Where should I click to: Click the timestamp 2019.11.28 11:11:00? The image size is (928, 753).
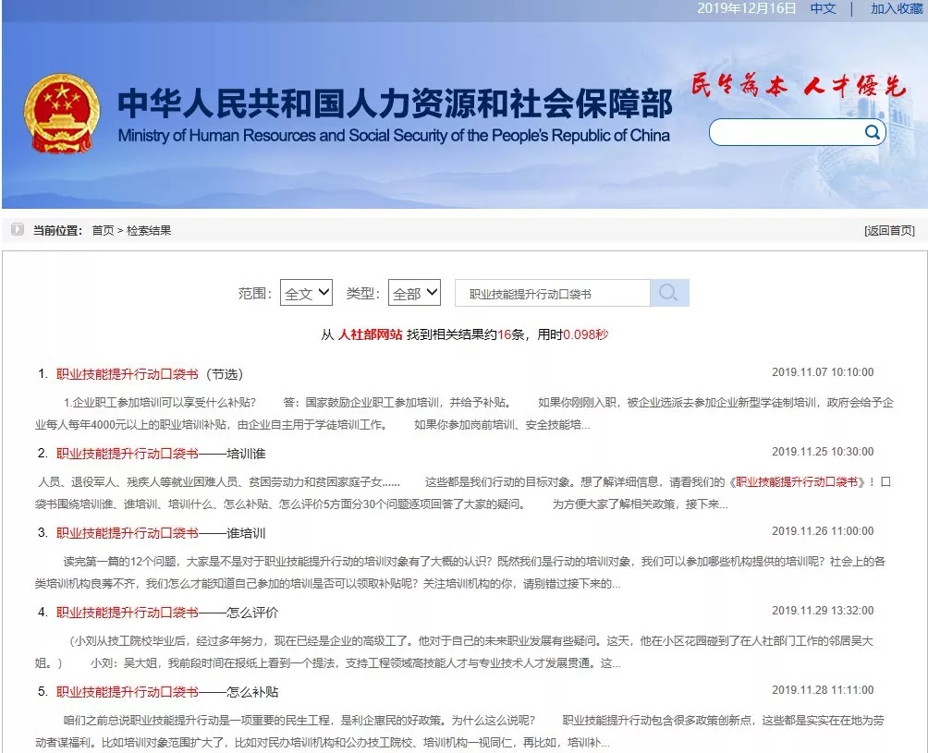click(823, 689)
